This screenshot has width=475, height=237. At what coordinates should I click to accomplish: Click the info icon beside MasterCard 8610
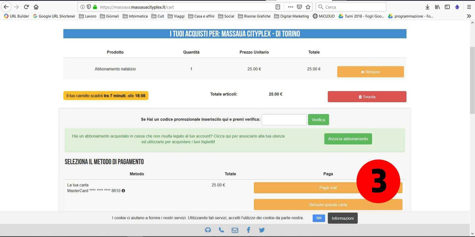pos(123,191)
